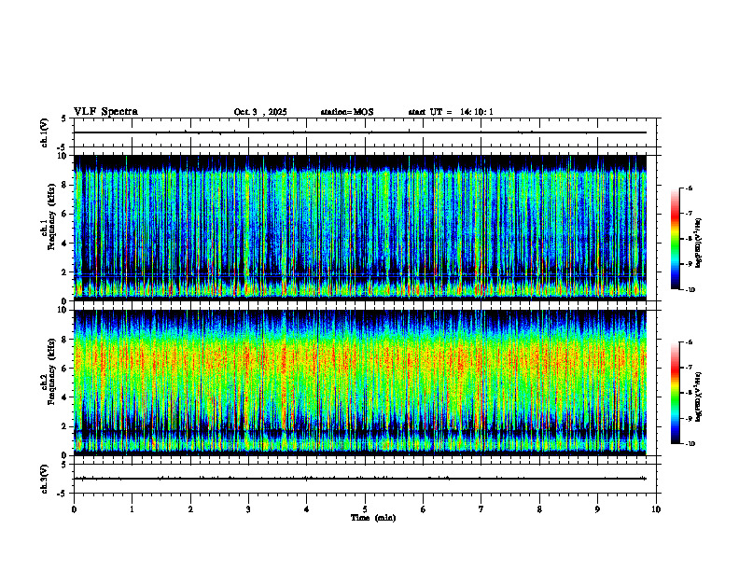
Task: Click the ch.1 voltage waveform trace
Action: [360, 132]
